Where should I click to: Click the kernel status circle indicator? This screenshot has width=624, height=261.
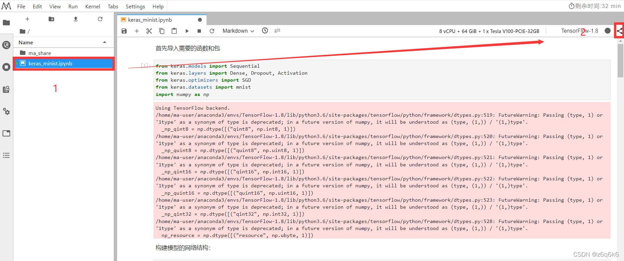[x=608, y=31]
